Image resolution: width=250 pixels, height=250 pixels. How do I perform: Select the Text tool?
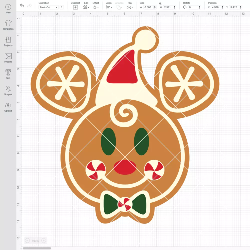8,74
